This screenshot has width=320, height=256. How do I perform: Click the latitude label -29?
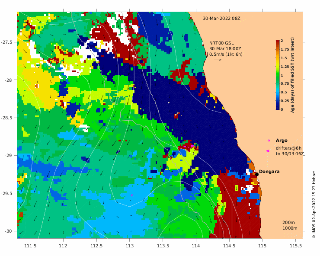8,156
